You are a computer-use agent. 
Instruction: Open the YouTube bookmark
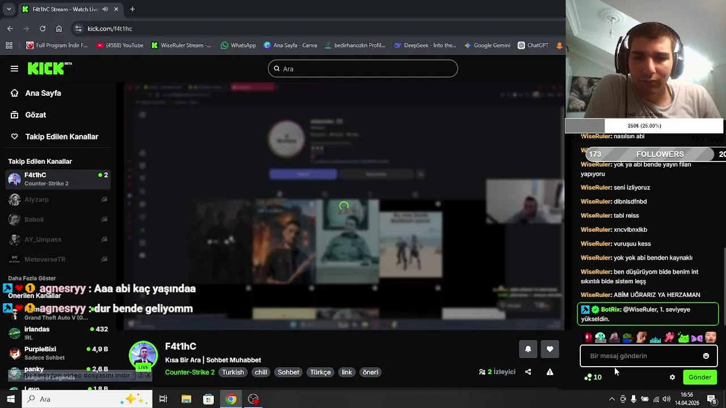[x=120, y=45]
